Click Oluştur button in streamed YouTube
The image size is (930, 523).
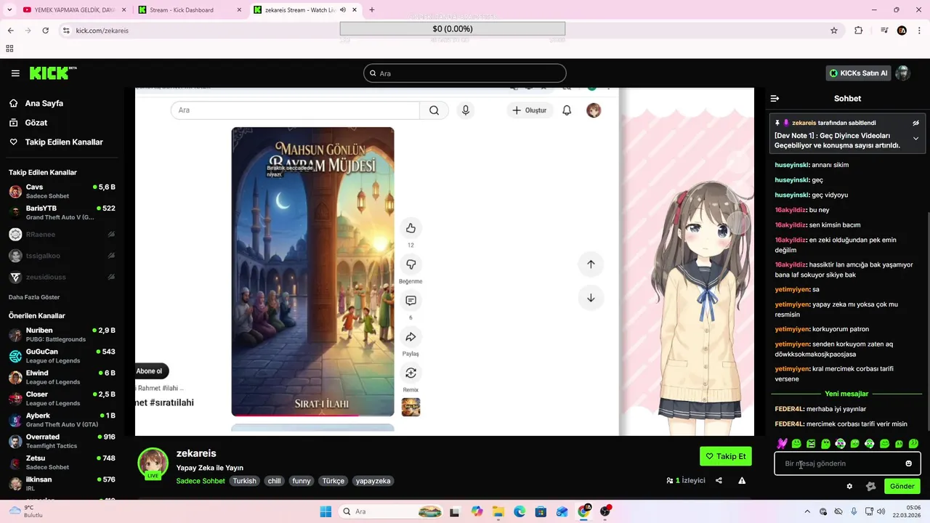click(x=529, y=110)
